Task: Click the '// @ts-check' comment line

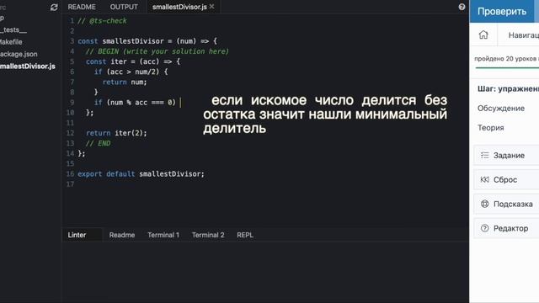Action: point(102,21)
